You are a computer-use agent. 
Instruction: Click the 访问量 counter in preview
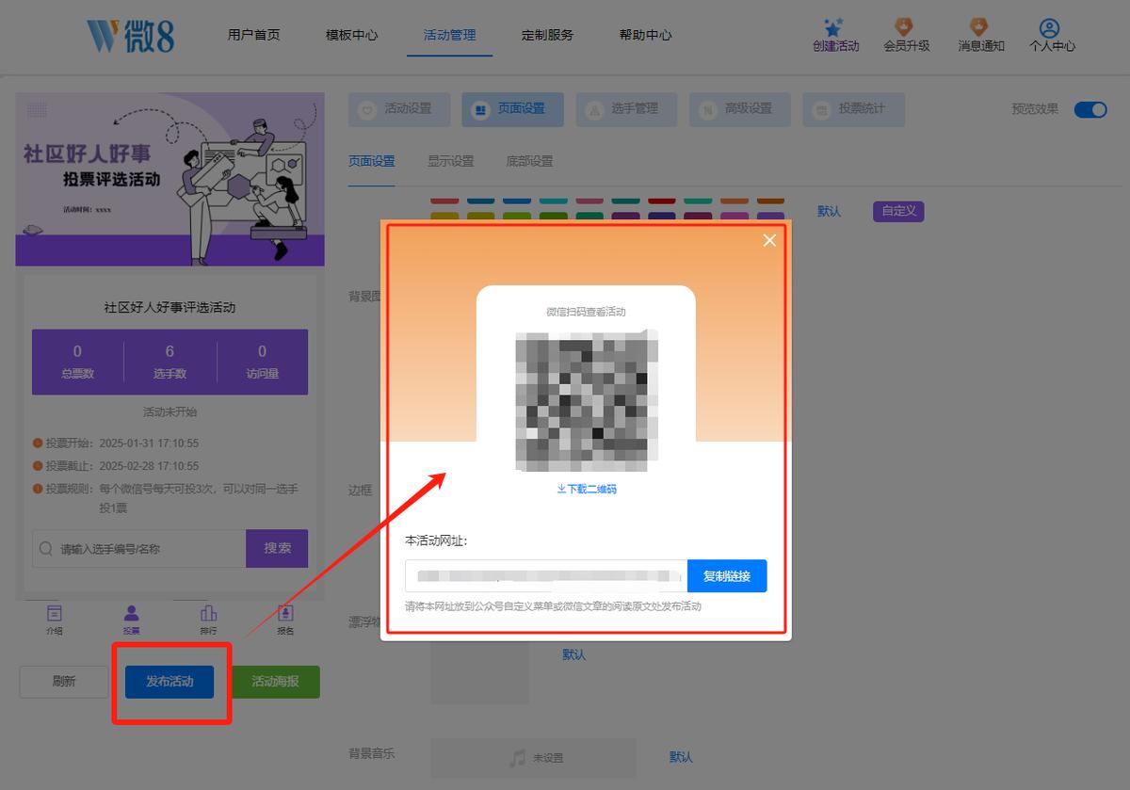point(263,362)
